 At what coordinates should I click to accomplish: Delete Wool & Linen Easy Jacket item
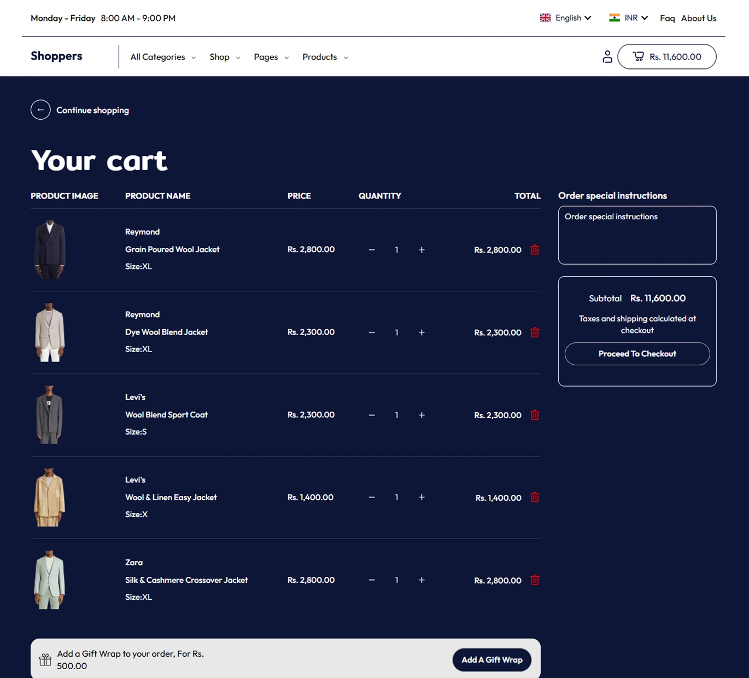535,498
